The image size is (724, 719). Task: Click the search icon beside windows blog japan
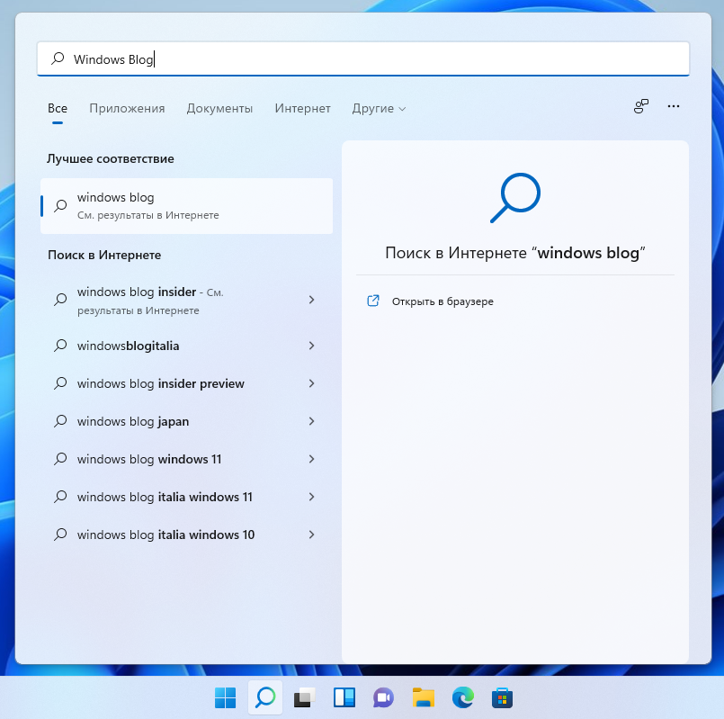60,421
